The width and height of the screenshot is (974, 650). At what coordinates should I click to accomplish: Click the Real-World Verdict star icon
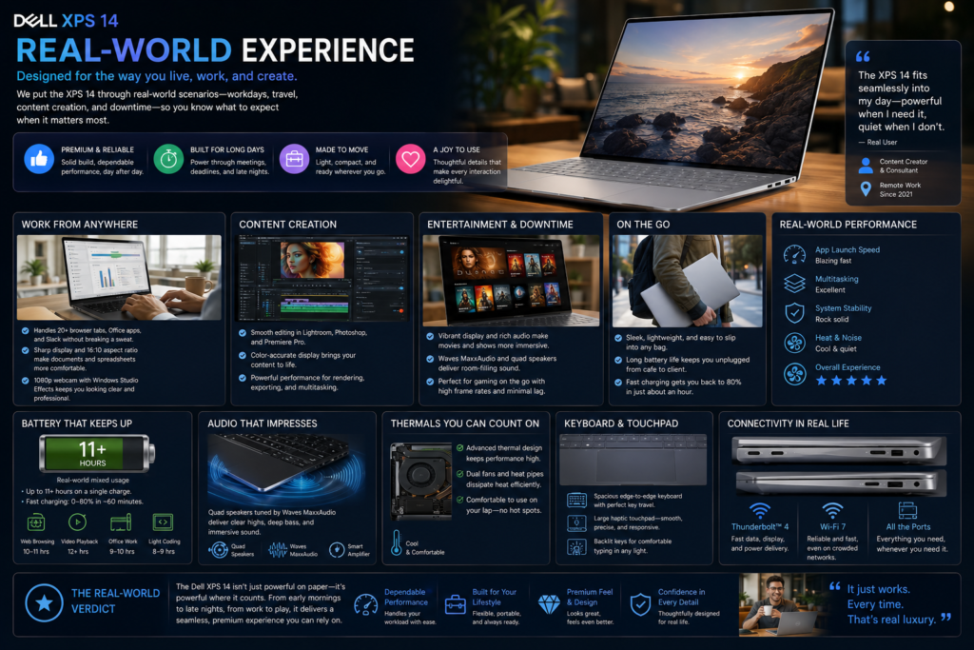pyautogui.click(x=44, y=602)
